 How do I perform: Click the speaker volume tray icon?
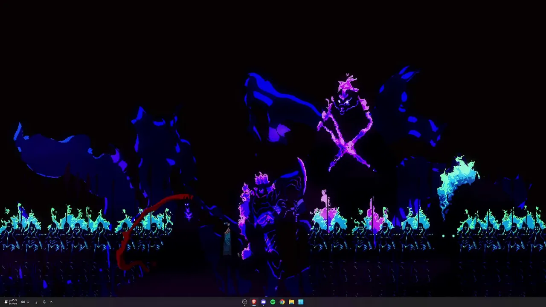[23, 302]
